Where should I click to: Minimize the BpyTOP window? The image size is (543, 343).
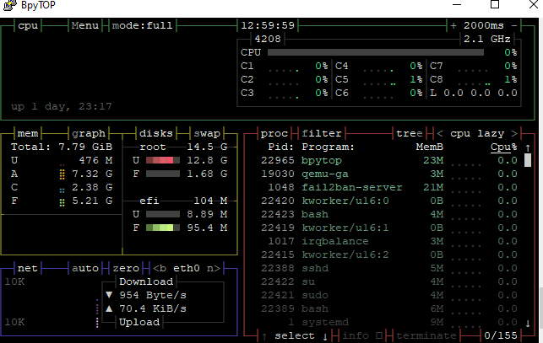[457, 4]
